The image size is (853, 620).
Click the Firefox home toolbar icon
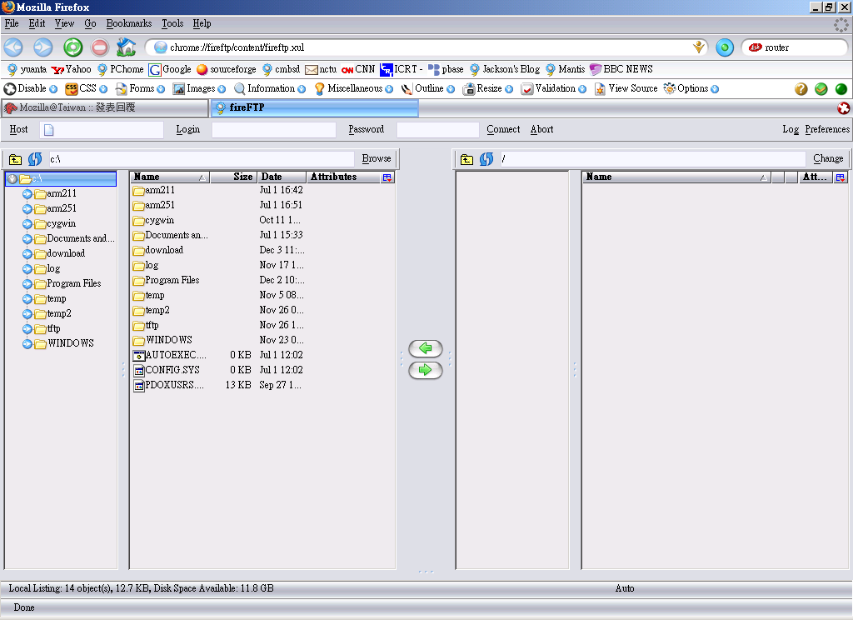(x=126, y=47)
